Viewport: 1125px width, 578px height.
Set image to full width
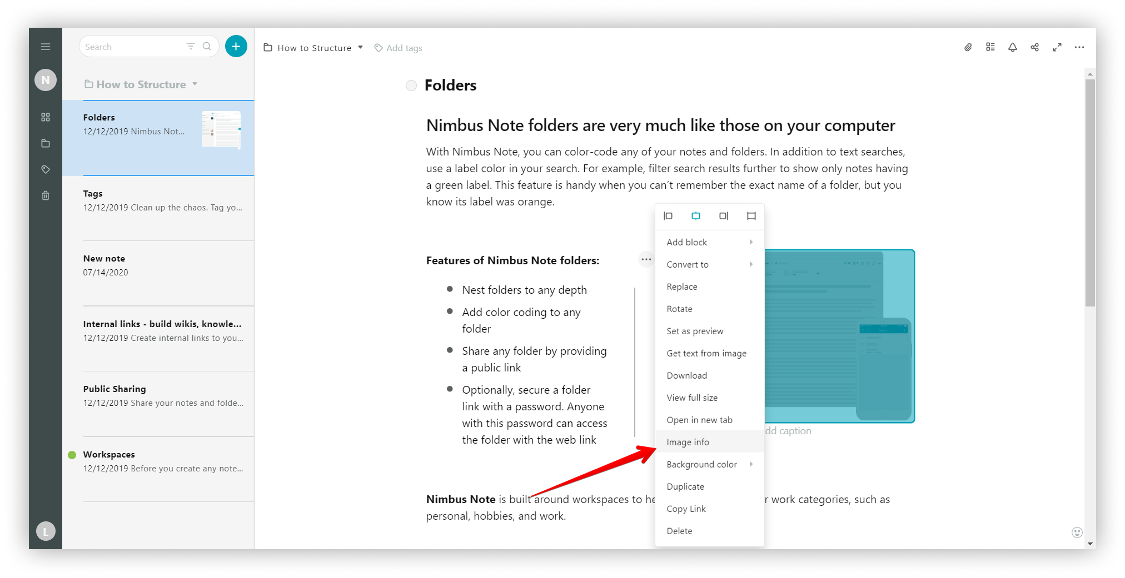[751, 216]
